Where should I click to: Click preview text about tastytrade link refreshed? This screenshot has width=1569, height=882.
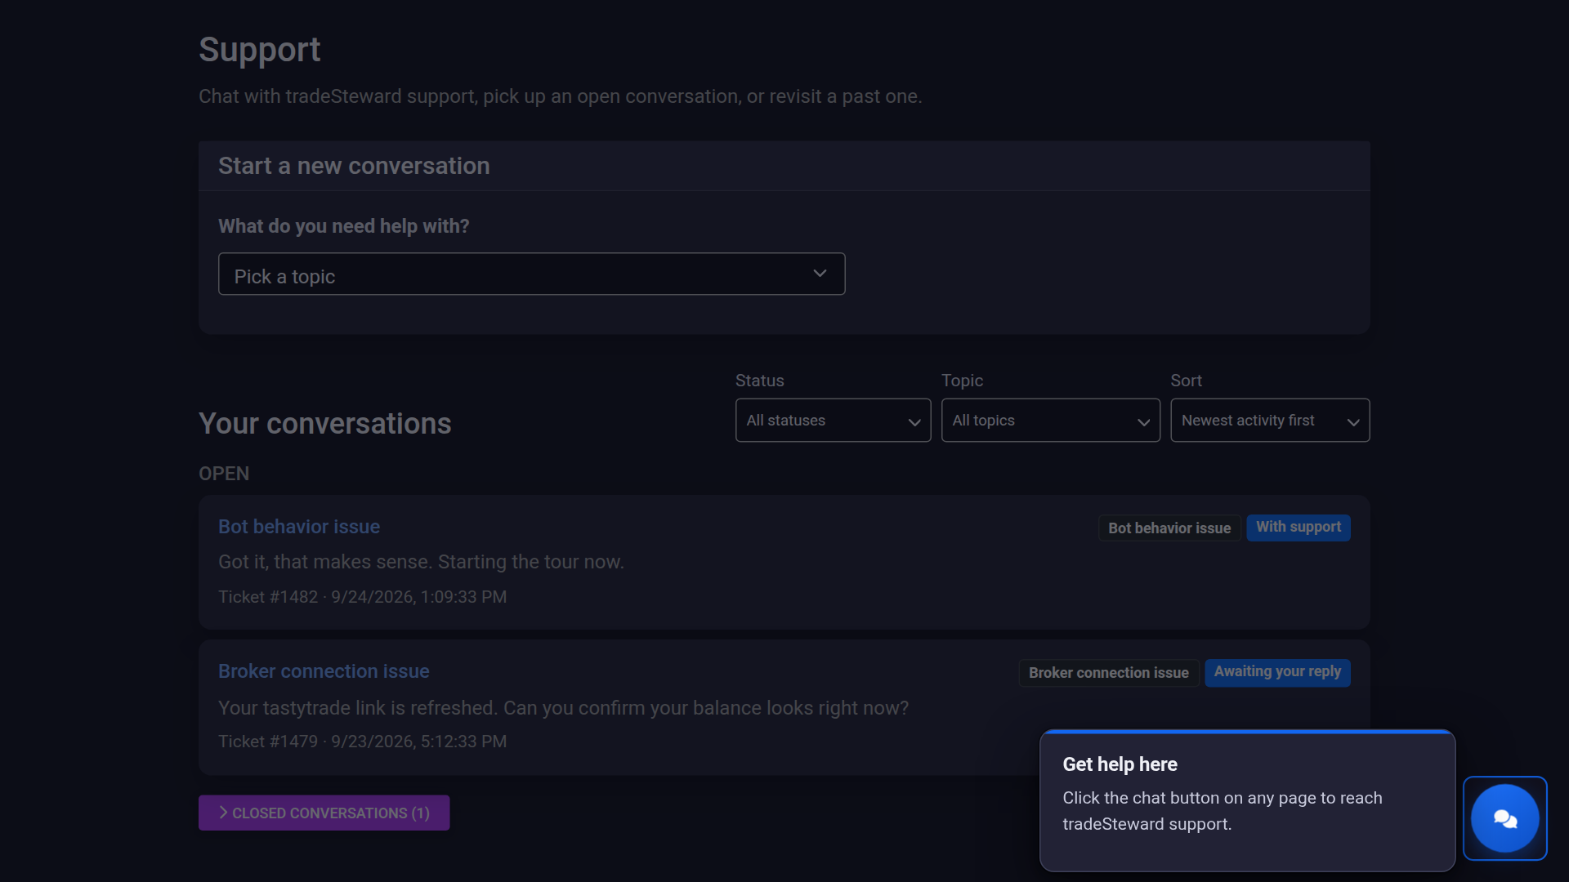pos(563,708)
